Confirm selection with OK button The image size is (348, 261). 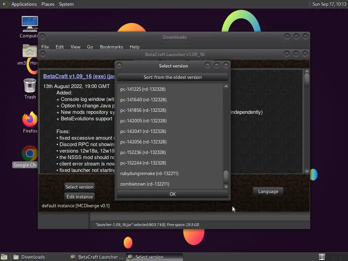click(173, 194)
